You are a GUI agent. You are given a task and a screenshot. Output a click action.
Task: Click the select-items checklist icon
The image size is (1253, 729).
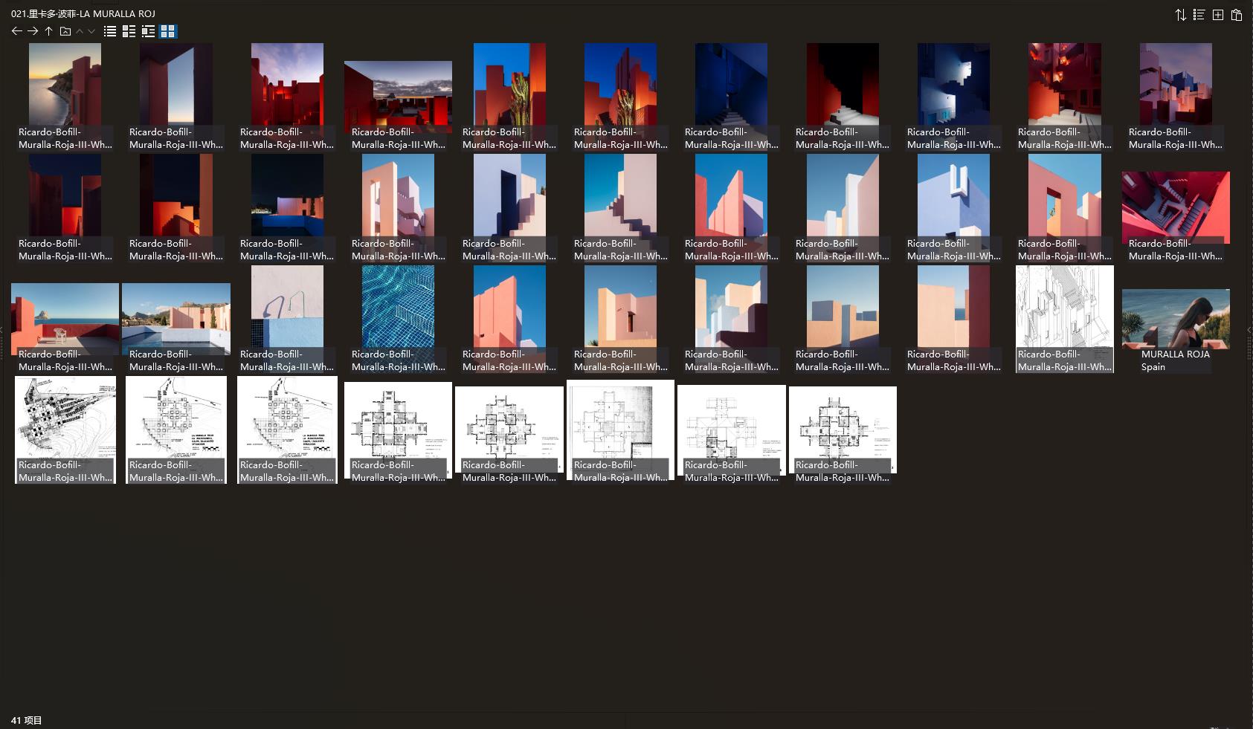1199,15
